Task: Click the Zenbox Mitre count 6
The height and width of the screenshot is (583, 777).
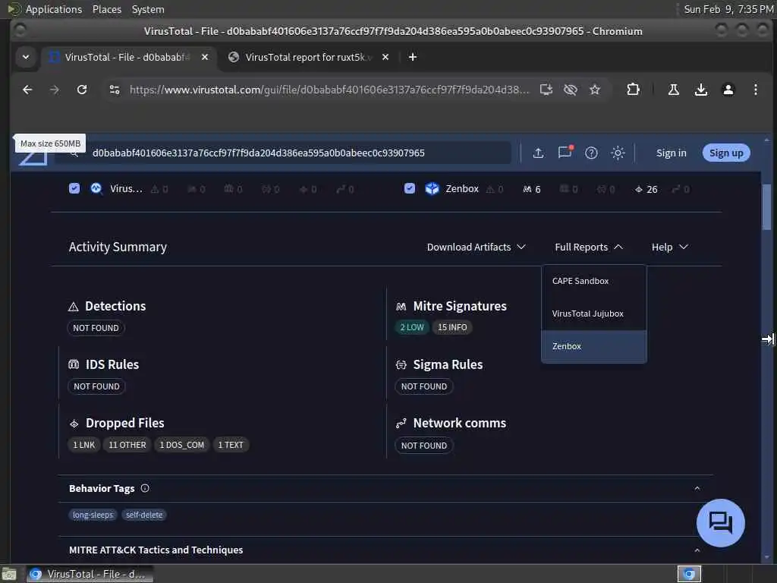Action: point(532,189)
